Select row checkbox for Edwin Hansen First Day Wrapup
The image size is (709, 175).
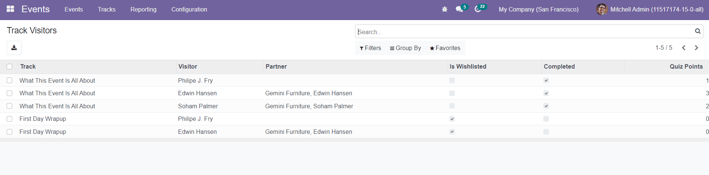10,132
